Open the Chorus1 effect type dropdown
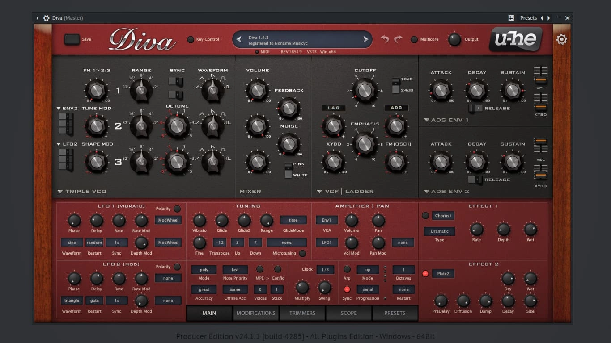This screenshot has width=611, height=343. (x=443, y=216)
